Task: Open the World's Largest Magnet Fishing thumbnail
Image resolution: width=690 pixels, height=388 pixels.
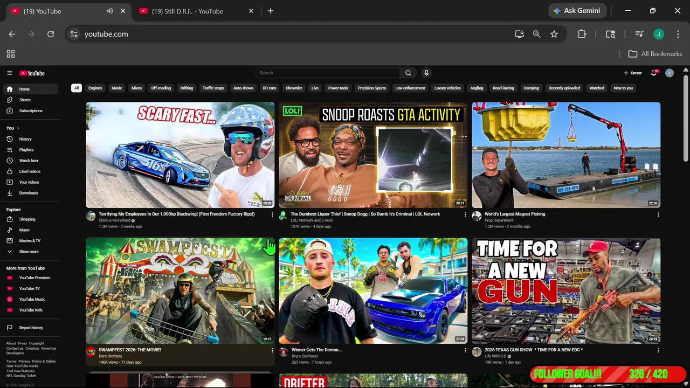Action: pos(566,155)
